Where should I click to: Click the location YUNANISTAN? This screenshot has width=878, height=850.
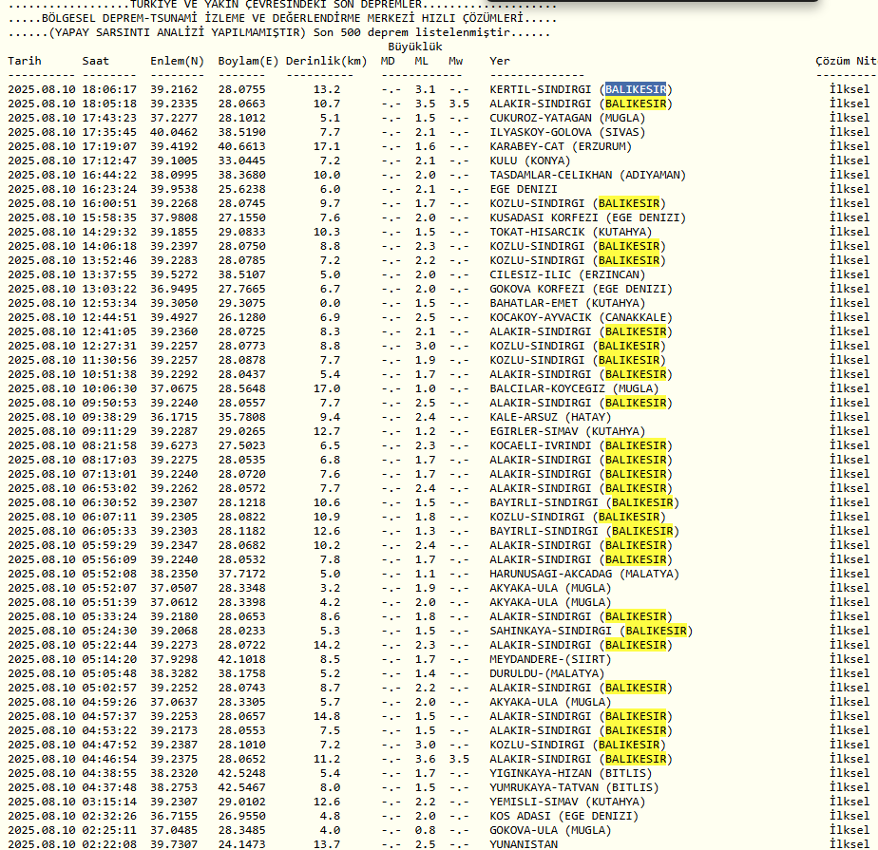pos(523,844)
